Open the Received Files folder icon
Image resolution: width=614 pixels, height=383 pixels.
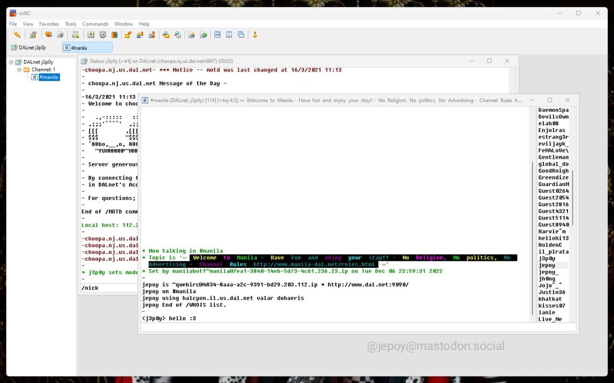click(x=166, y=35)
